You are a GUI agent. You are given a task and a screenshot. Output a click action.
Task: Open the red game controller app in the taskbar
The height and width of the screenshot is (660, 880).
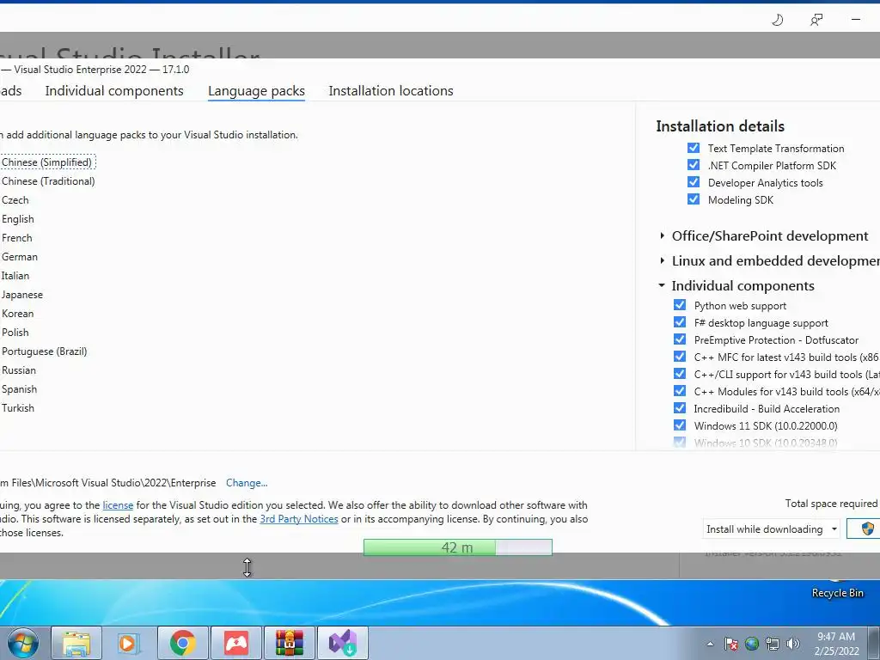[236, 643]
